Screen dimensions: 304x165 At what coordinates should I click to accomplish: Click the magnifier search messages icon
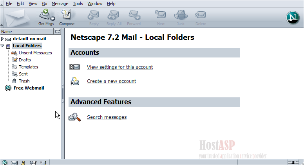pyautogui.click(x=75, y=117)
